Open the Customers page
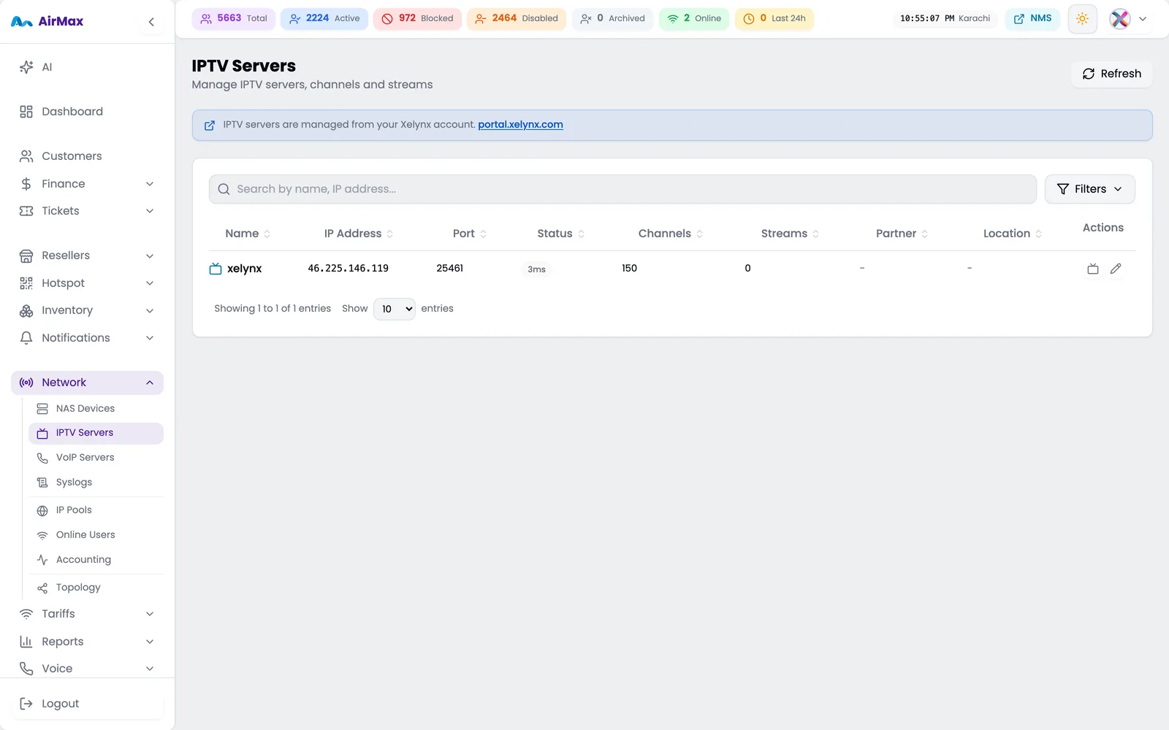The width and height of the screenshot is (1169, 730). coord(87,156)
